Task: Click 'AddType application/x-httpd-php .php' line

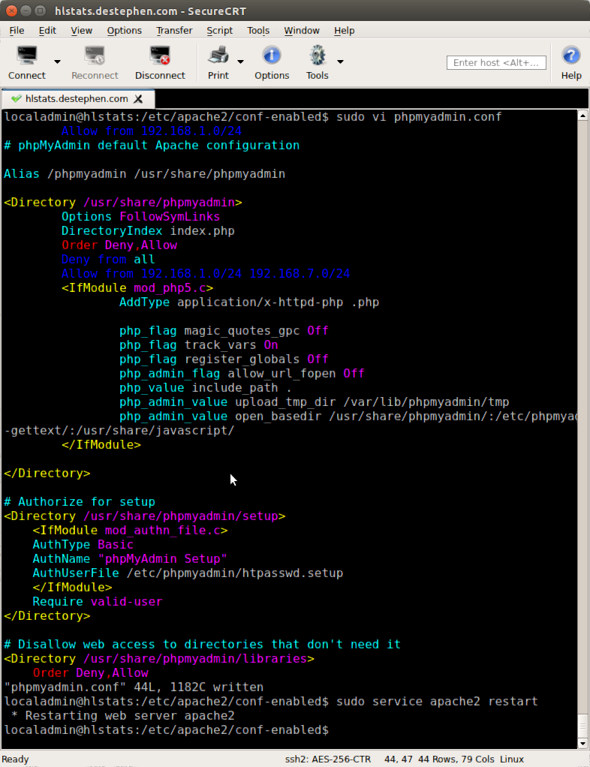Action: click(249, 302)
